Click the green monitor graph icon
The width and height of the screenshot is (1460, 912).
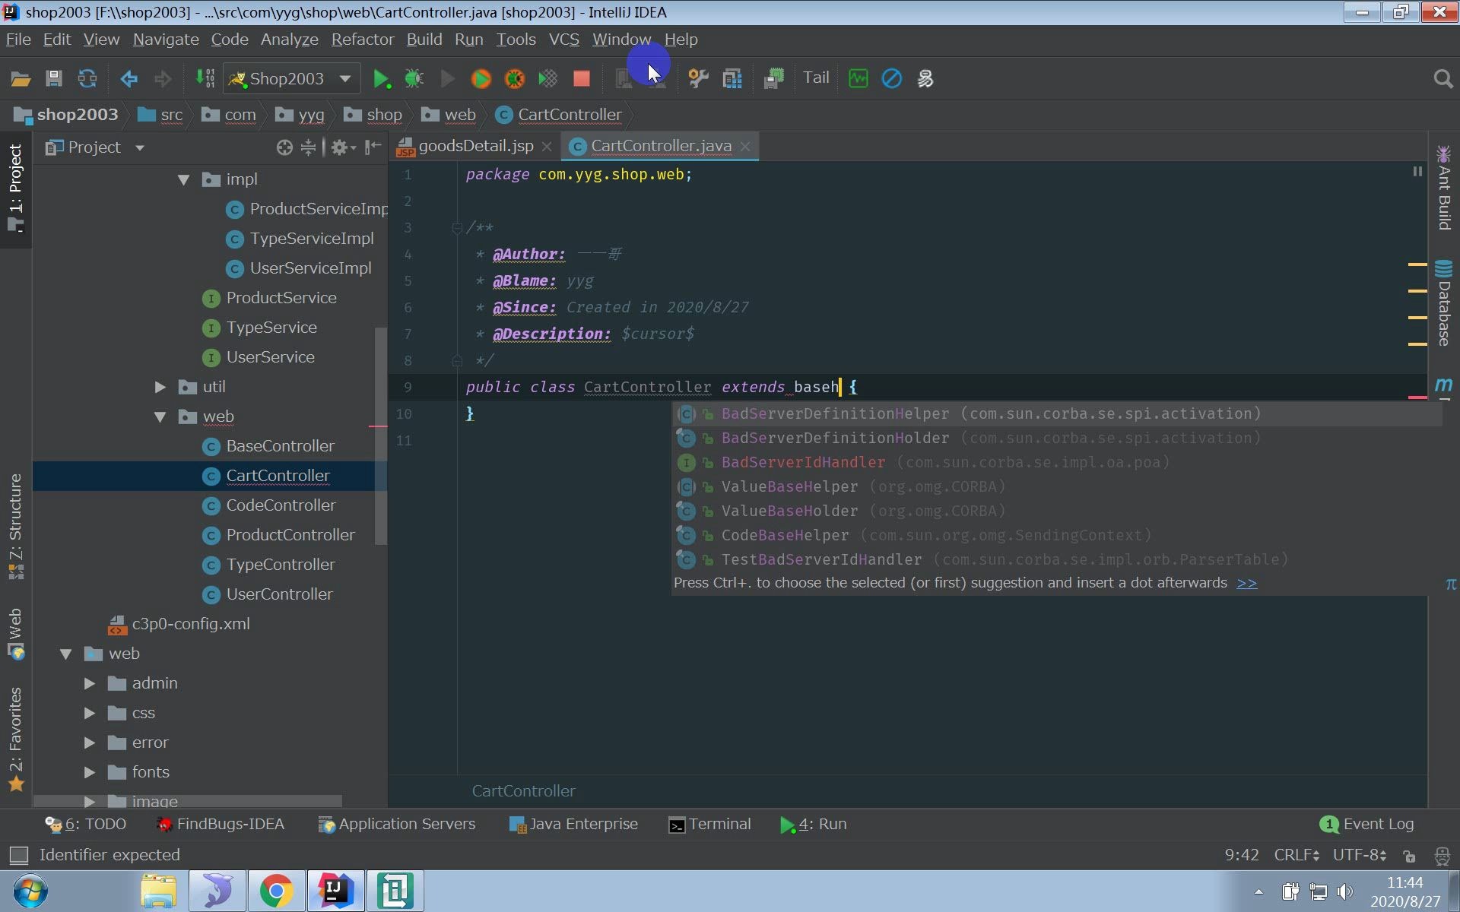point(859,78)
